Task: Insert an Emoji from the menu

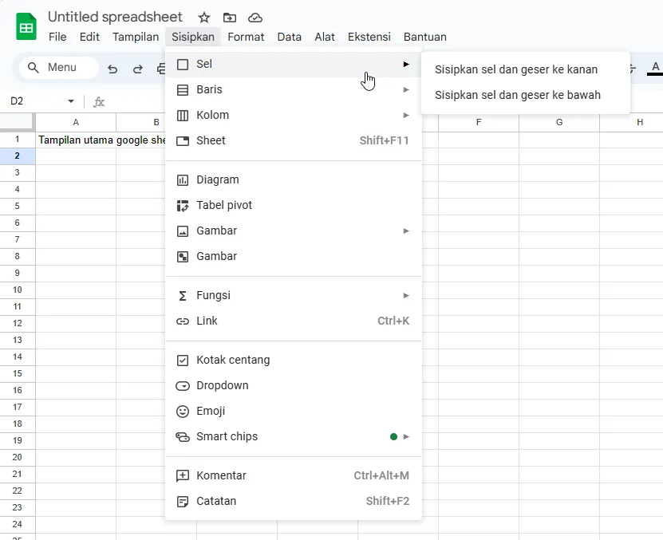Action: (x=211, y=411)
